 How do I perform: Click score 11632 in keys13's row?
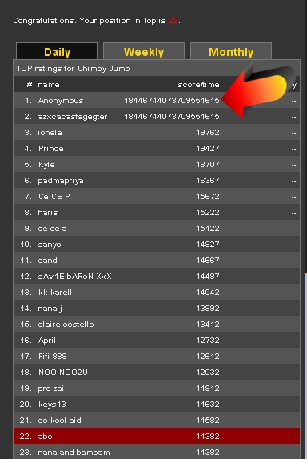point(208,405)
